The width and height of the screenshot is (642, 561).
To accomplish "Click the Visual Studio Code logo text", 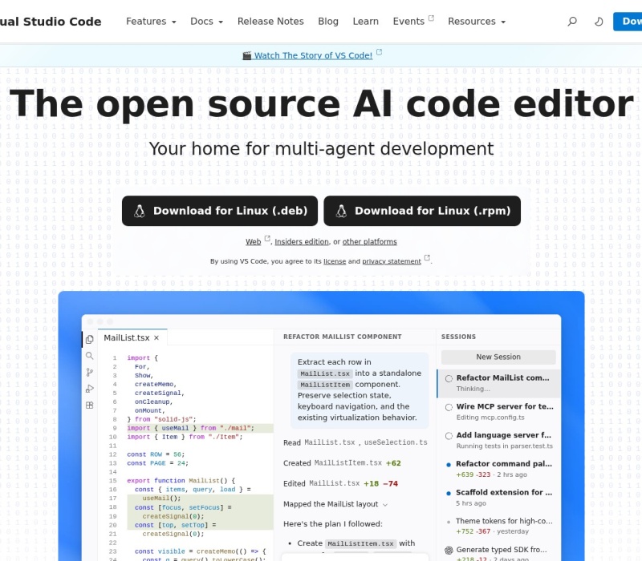I will pos(51,22).
